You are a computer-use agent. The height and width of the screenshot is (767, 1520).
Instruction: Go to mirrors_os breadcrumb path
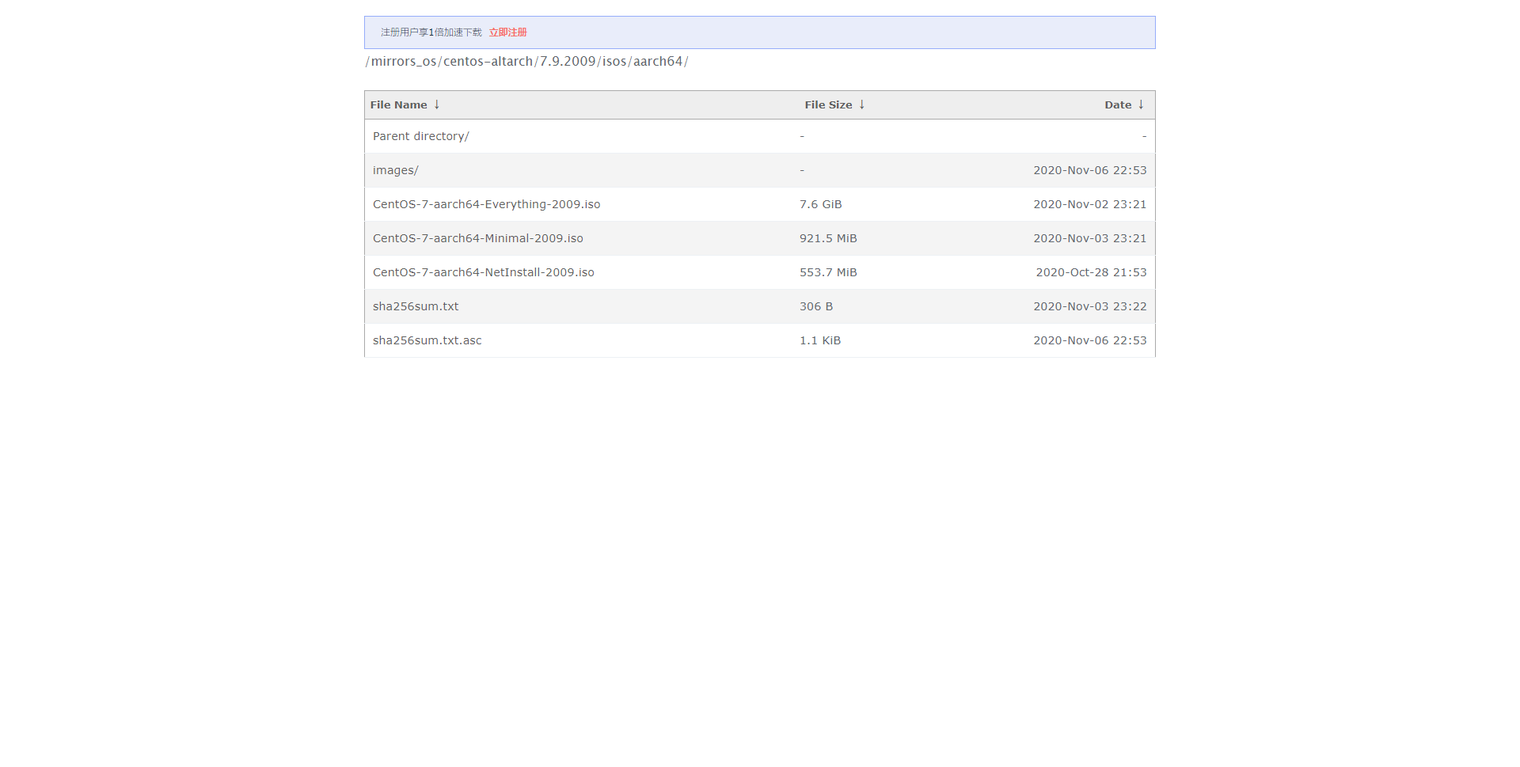pyautogui.click(x=404, y=62)
